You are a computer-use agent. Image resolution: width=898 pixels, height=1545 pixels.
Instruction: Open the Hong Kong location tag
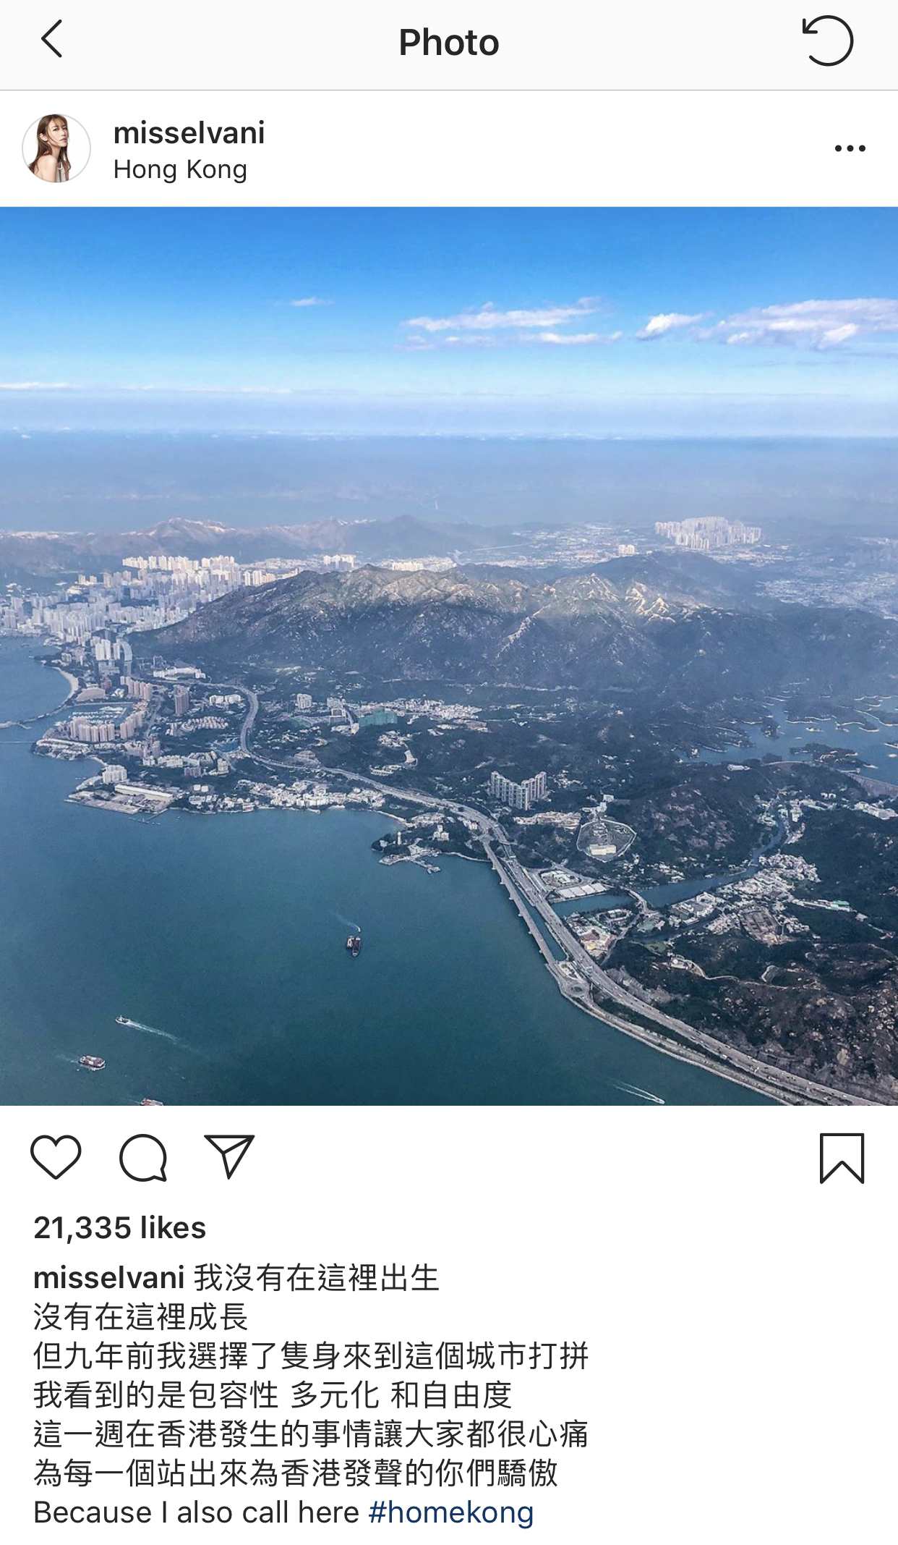[x=180, y=169]
